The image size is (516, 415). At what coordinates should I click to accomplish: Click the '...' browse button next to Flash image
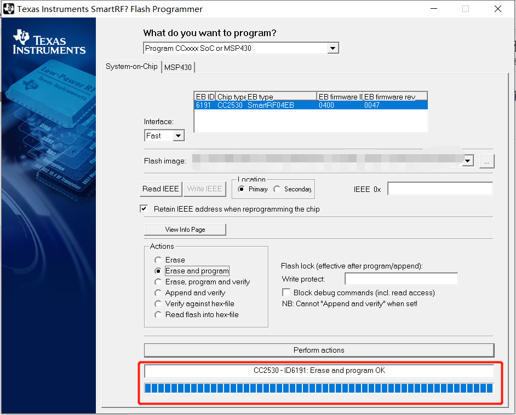(486, 161)
